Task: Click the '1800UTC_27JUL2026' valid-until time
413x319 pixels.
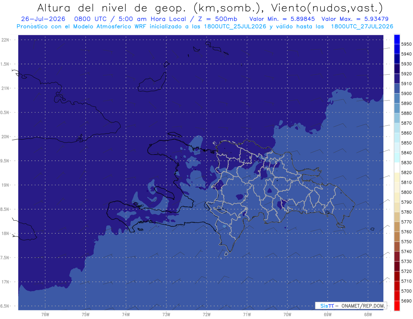Action: 362,26
